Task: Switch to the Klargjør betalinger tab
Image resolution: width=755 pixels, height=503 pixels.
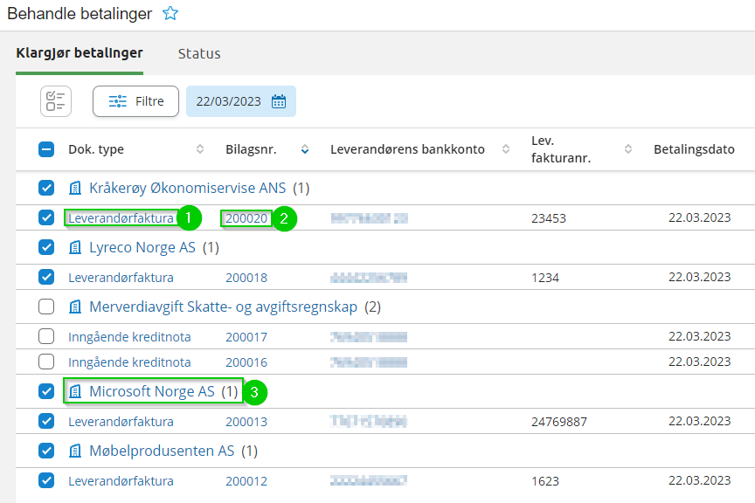Action: tap(80, 53)
